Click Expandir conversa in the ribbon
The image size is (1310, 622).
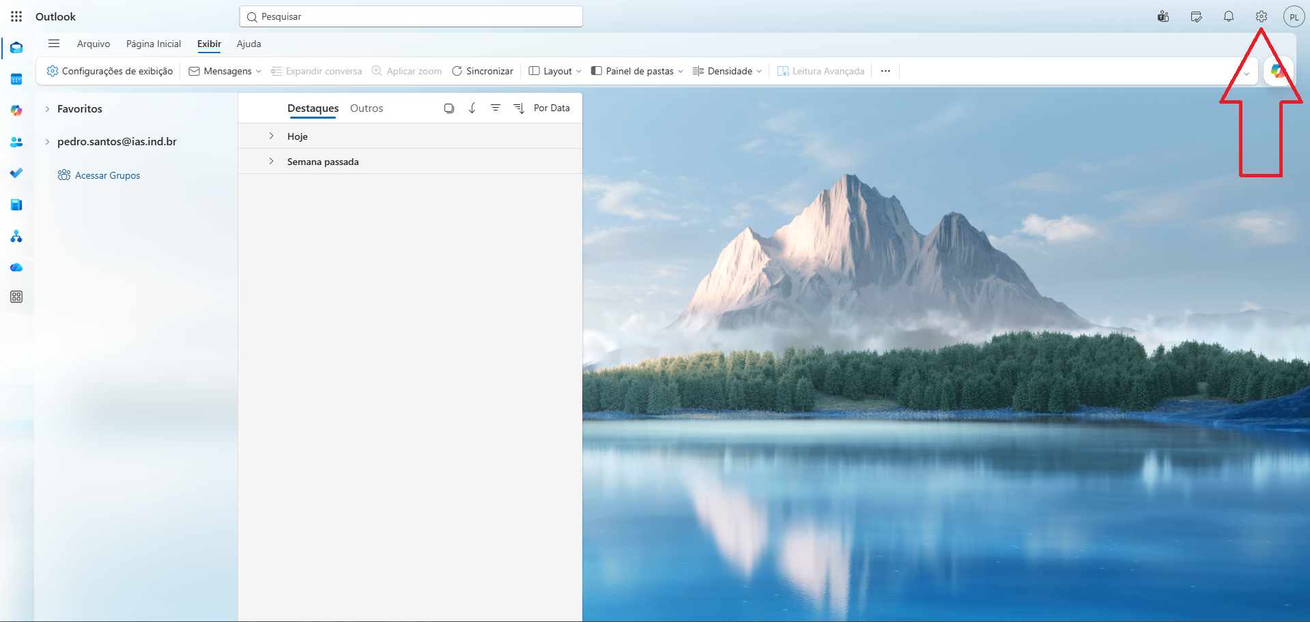click(x=316, y=71)
